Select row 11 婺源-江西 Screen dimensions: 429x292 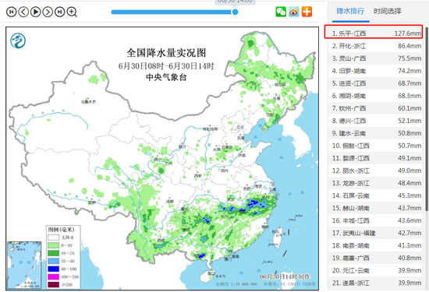pos(375,158)
